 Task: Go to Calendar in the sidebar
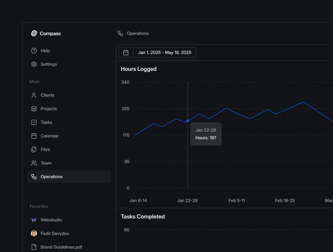(49, 136)
